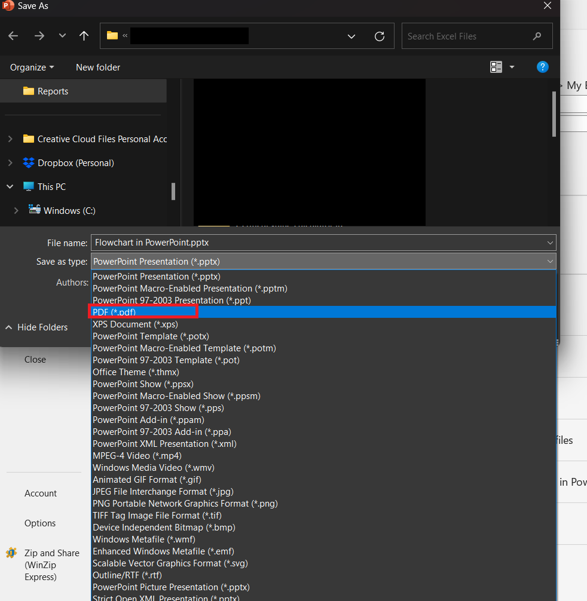Screen dimensions: 587x601
Task: Click Close in PowerPoint backstage menu
Action: pos(35,360)
